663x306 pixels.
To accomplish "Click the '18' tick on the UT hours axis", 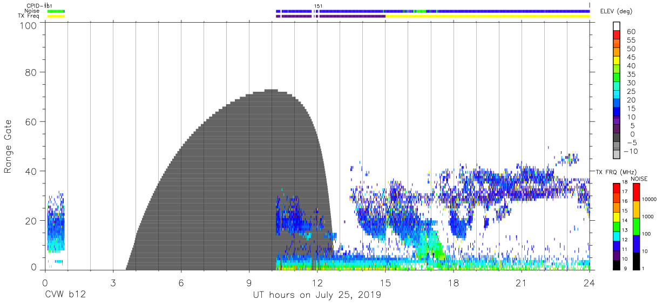I will [454, 283].
